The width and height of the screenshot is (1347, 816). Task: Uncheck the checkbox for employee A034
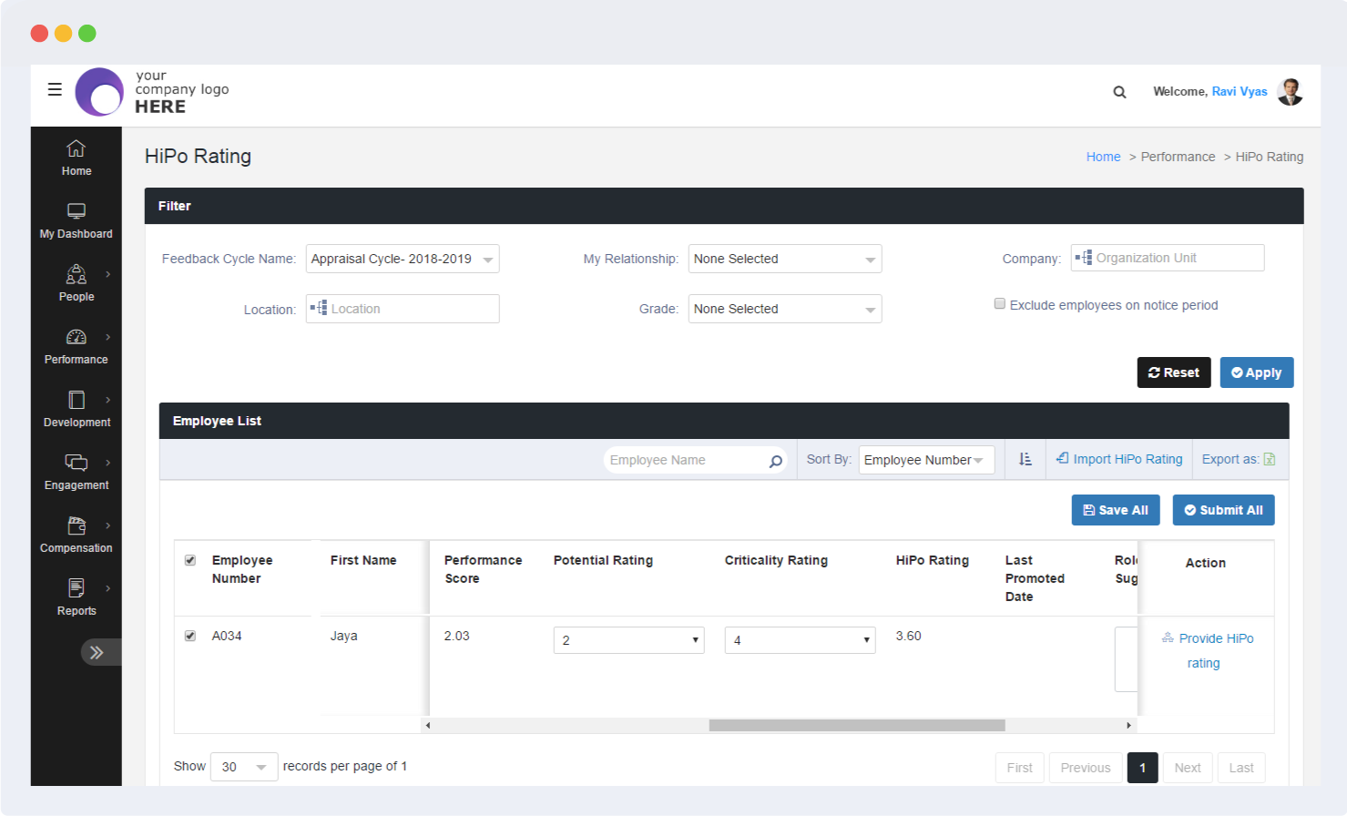click(x=190, y=636)
